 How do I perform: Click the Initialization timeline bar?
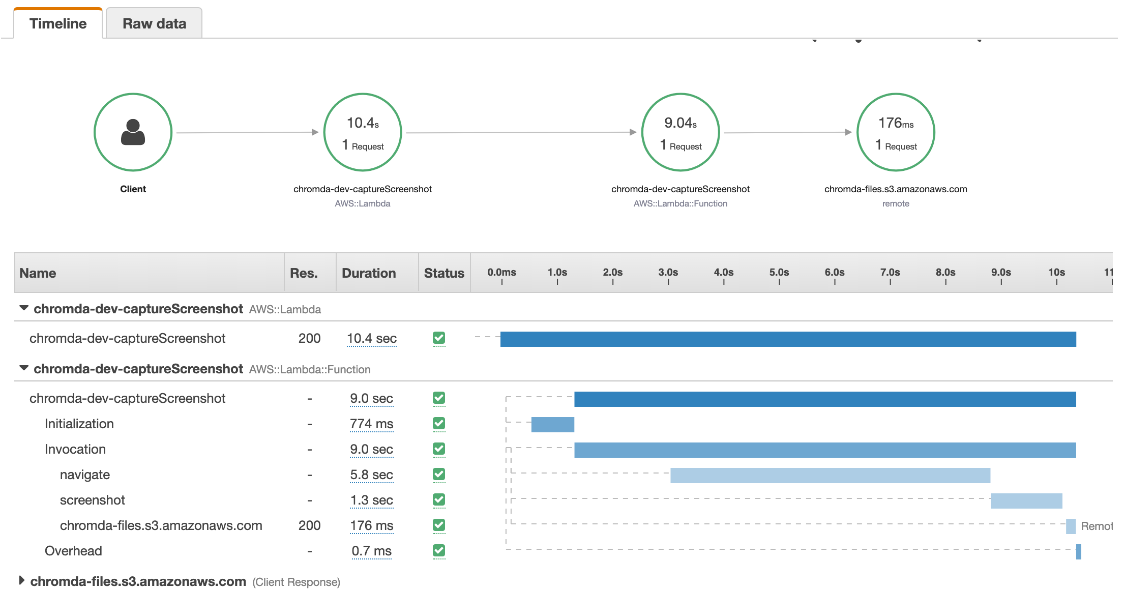pyautogui.click(x=552, y=425)
